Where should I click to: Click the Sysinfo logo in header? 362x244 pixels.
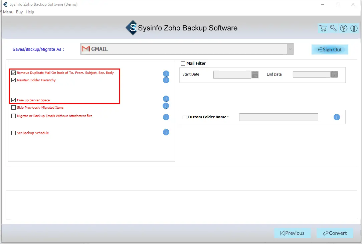[131, 28]
